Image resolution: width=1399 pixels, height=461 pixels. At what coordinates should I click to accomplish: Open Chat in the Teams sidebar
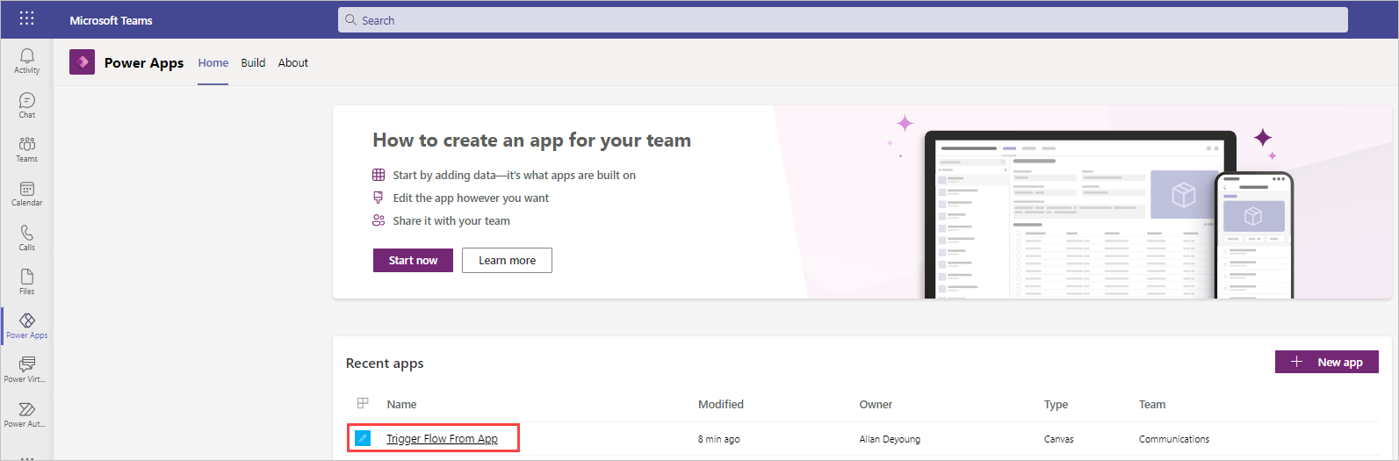(x=27, y=105)
